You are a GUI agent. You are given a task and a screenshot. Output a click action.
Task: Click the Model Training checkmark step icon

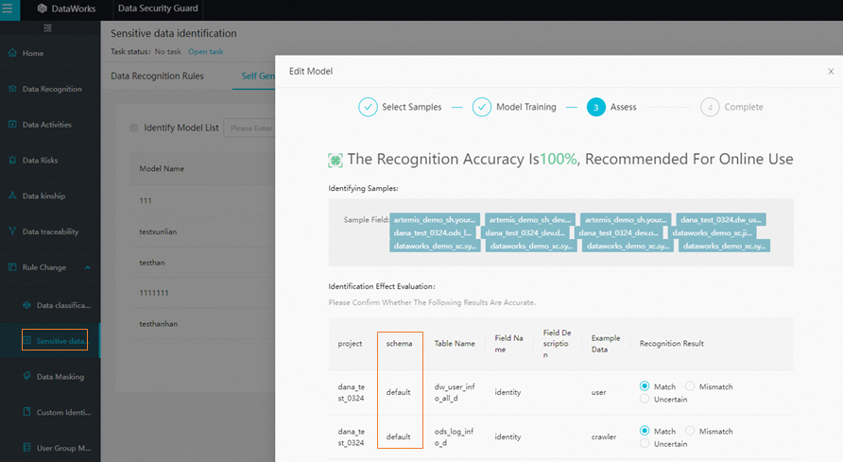point(482,107)
